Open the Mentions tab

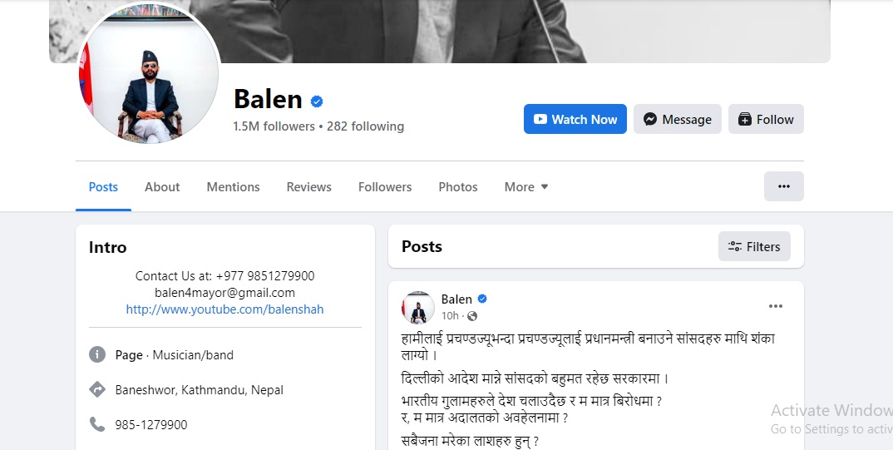233,187
